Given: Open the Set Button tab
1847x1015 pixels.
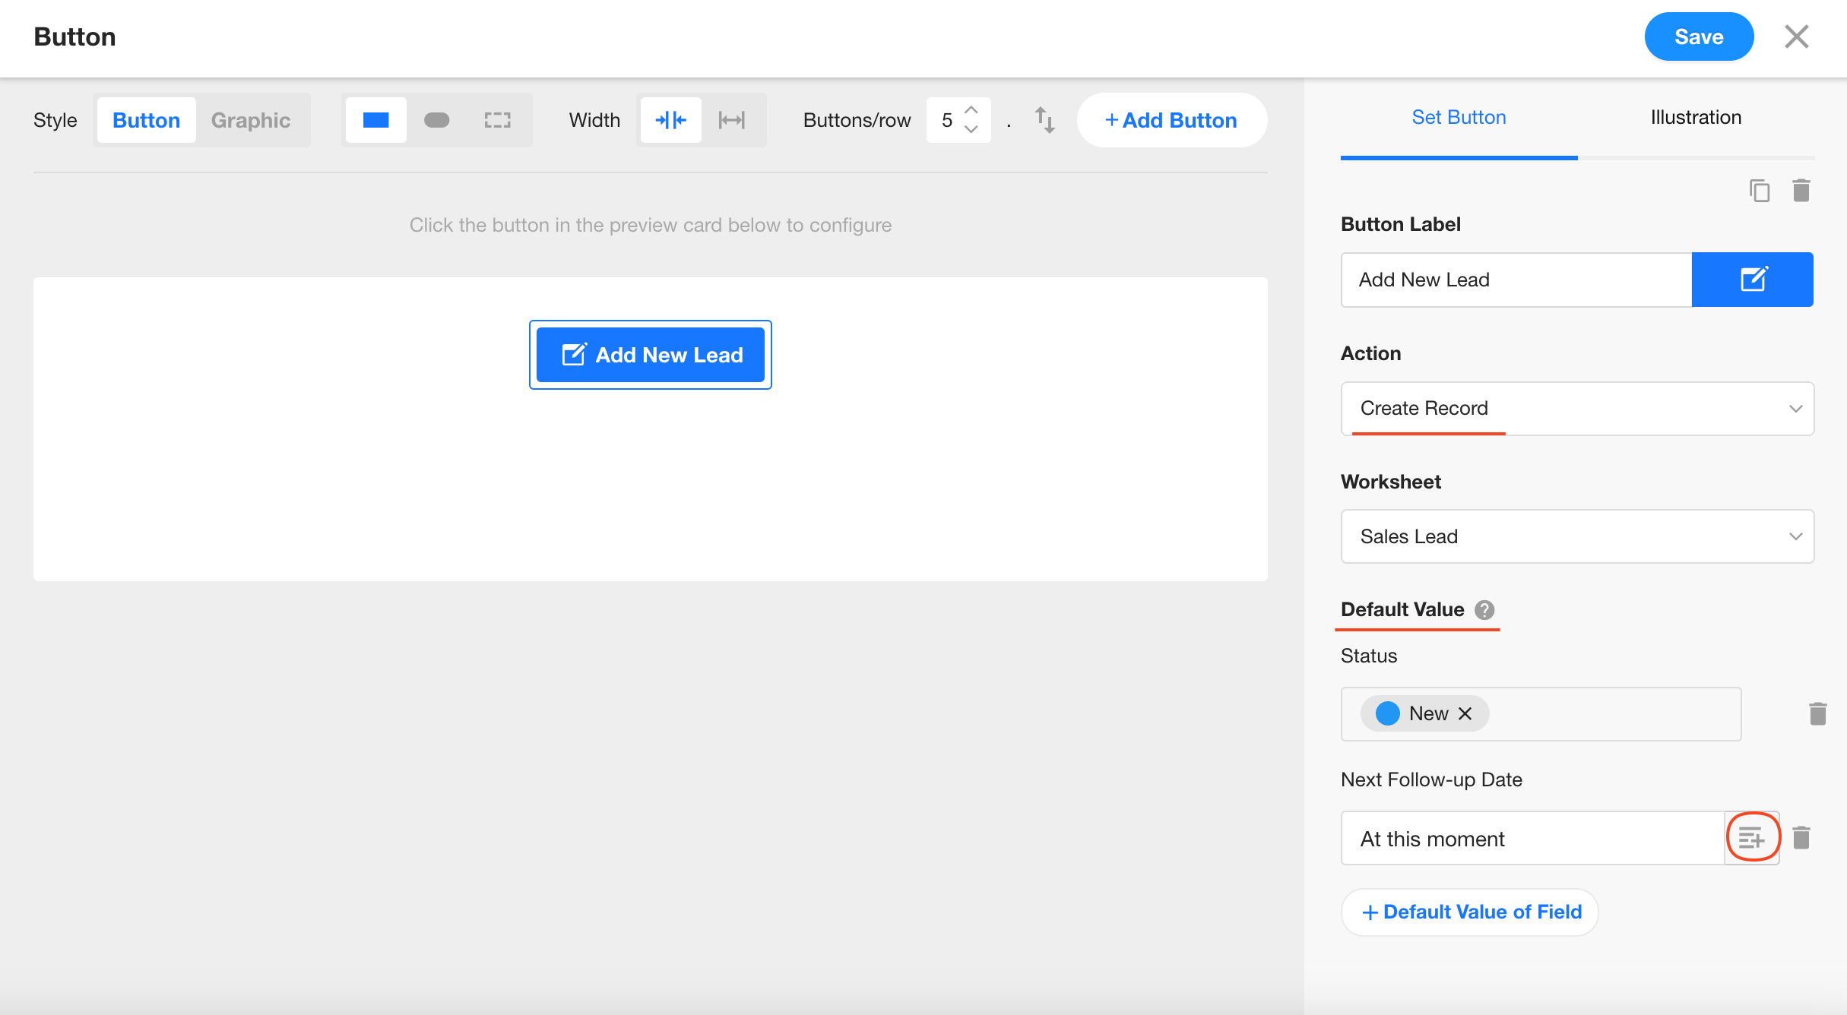Looking at the screenshot, I should [x=1459, y=118].
